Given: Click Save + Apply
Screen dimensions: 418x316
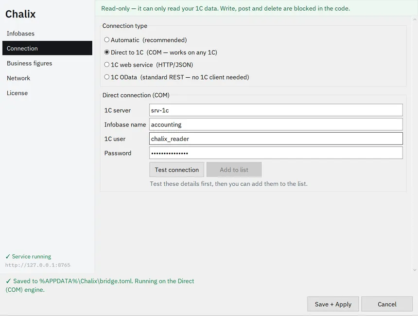Looking at the screenshot, I should (x=333, y=304).
